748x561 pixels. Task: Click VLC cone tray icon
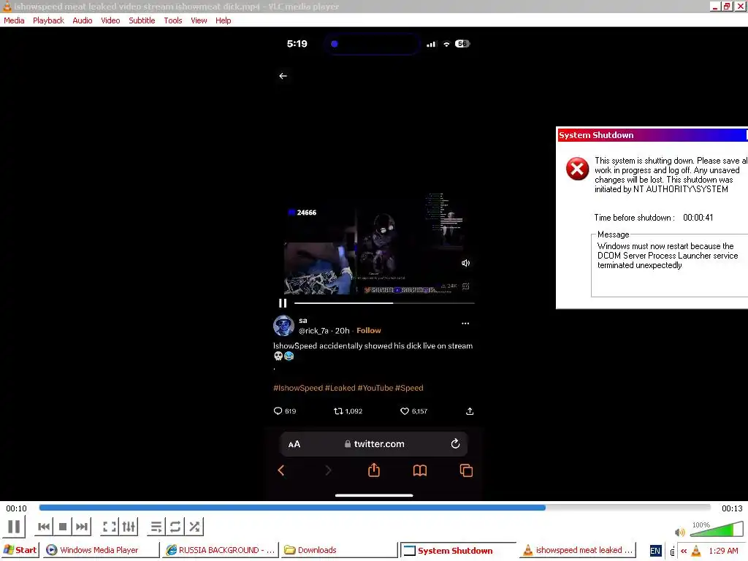[x=696, y=551]
